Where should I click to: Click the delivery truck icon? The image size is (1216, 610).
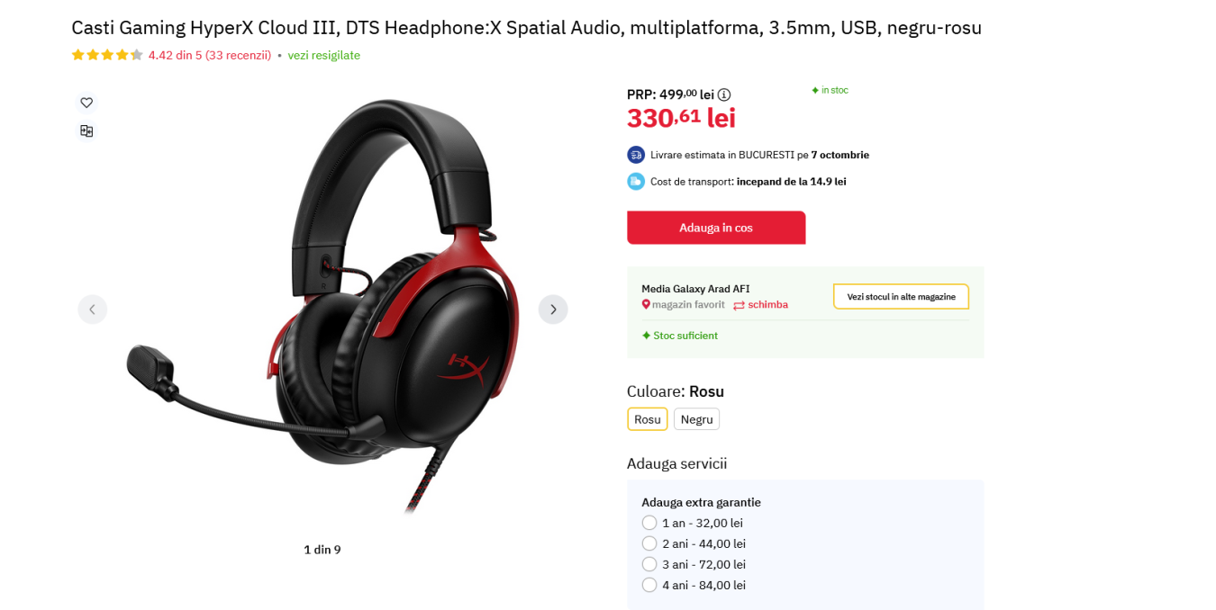(636, 155)
